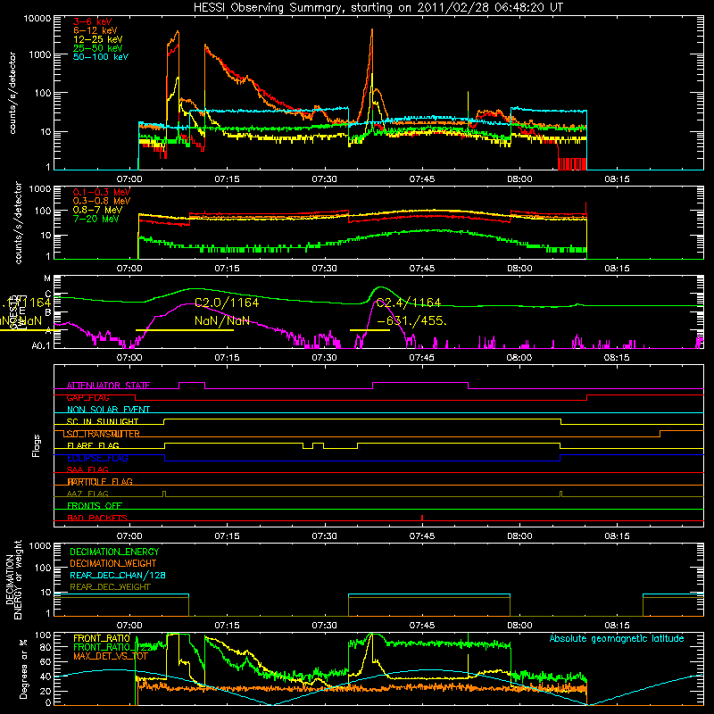
Task: Click the Absolute geomagnetic latitude label
Action: [x=617, y=638]
